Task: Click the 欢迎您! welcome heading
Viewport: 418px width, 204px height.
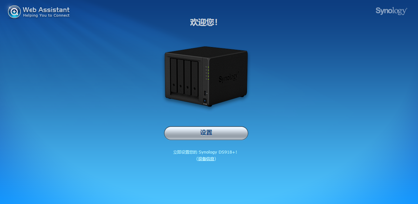Action: click(x=204, y=22)
